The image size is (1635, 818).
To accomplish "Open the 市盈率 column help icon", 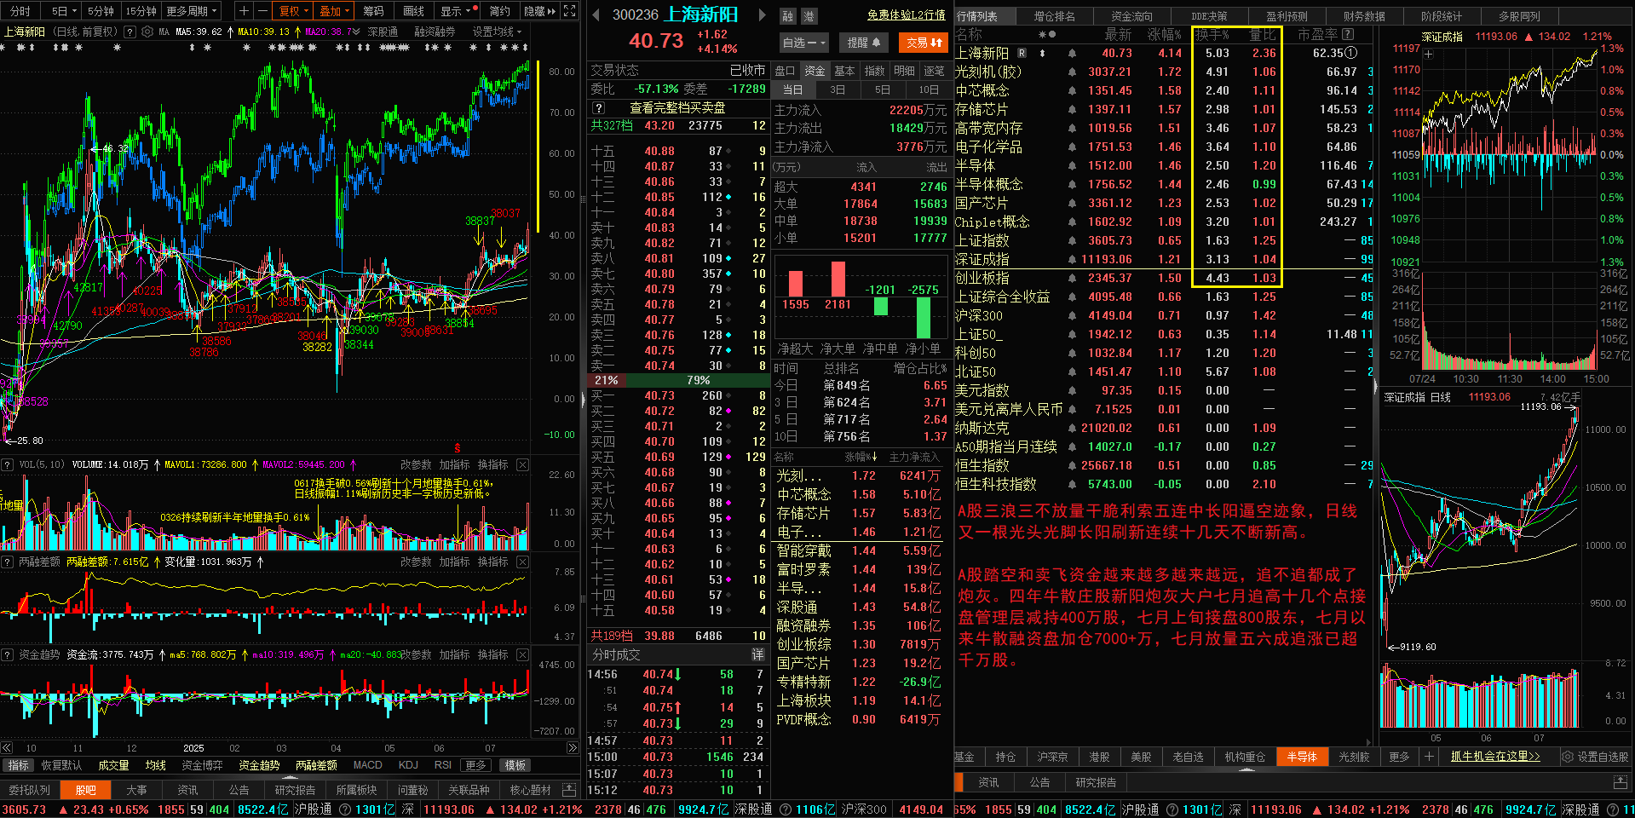I will [1348, 34].
